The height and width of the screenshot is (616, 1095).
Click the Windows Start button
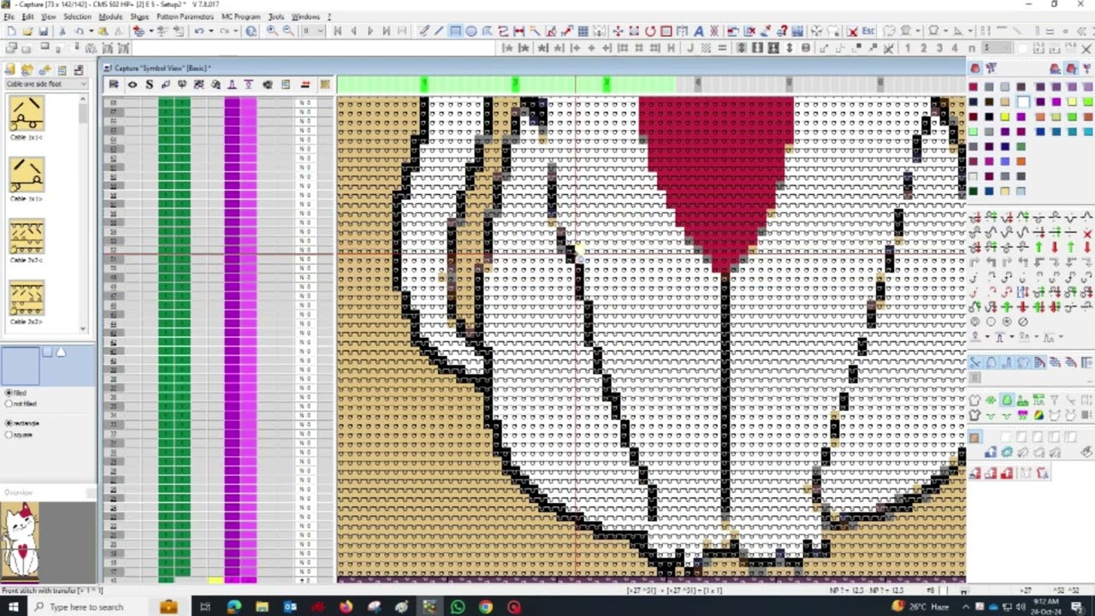[13, 607]
